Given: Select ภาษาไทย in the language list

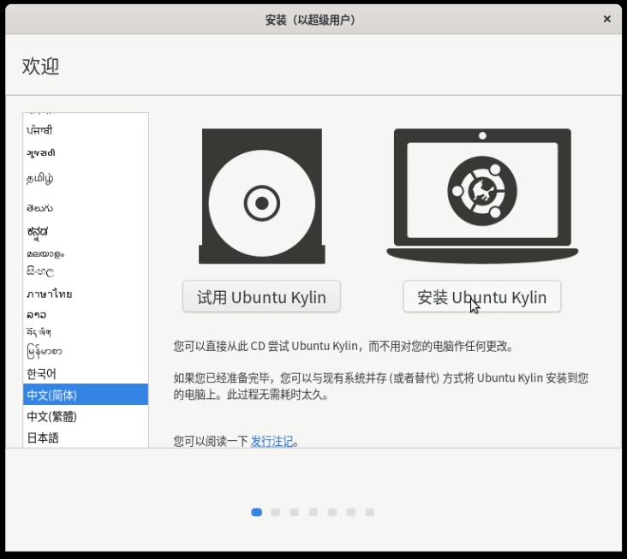Looking at the screenshot, I should point(86,294).
